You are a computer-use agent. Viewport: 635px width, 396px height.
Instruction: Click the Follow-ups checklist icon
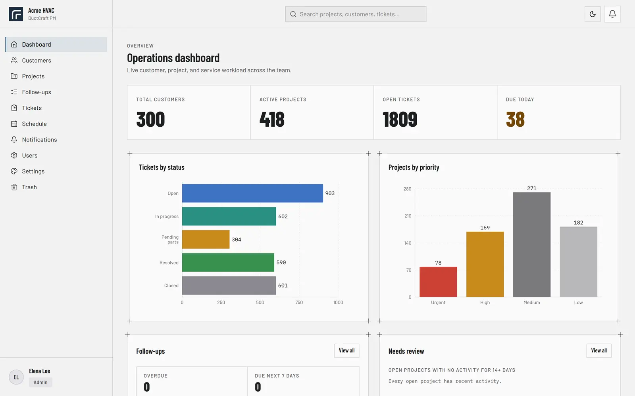[x=14, y=92]
